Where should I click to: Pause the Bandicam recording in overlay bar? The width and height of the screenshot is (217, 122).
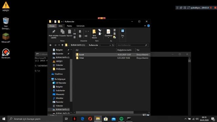pos(211,8)
